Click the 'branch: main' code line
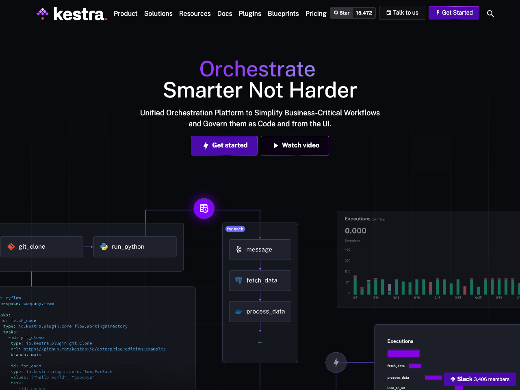The image size is (520, 390). pos(26,355)
